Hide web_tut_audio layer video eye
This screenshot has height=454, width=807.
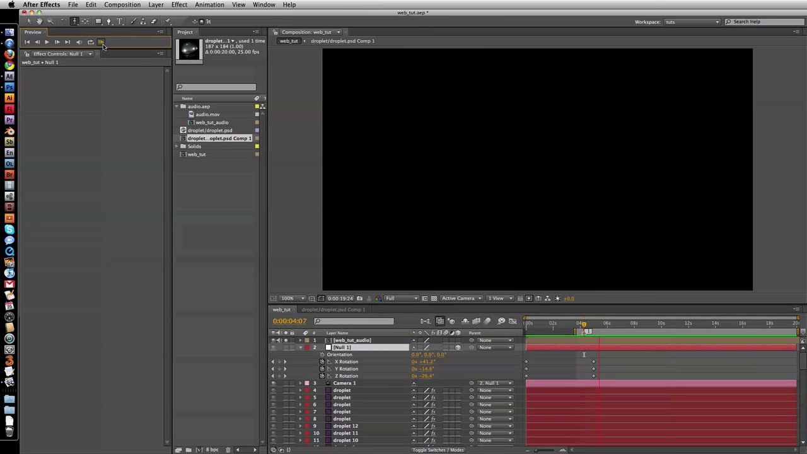click(274, 340)
